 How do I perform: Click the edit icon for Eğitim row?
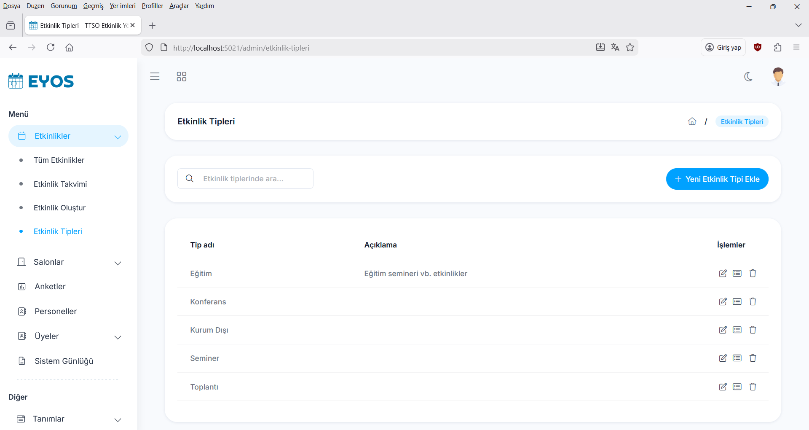723,274
